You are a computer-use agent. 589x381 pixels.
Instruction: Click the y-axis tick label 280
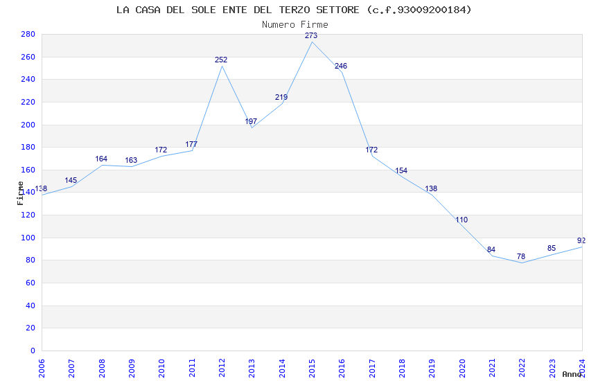(x=28, y=34)
